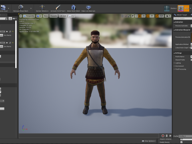Click the preview timeline scrub bar
This screenshot has width=192, height=144.
tap(89, 136)
